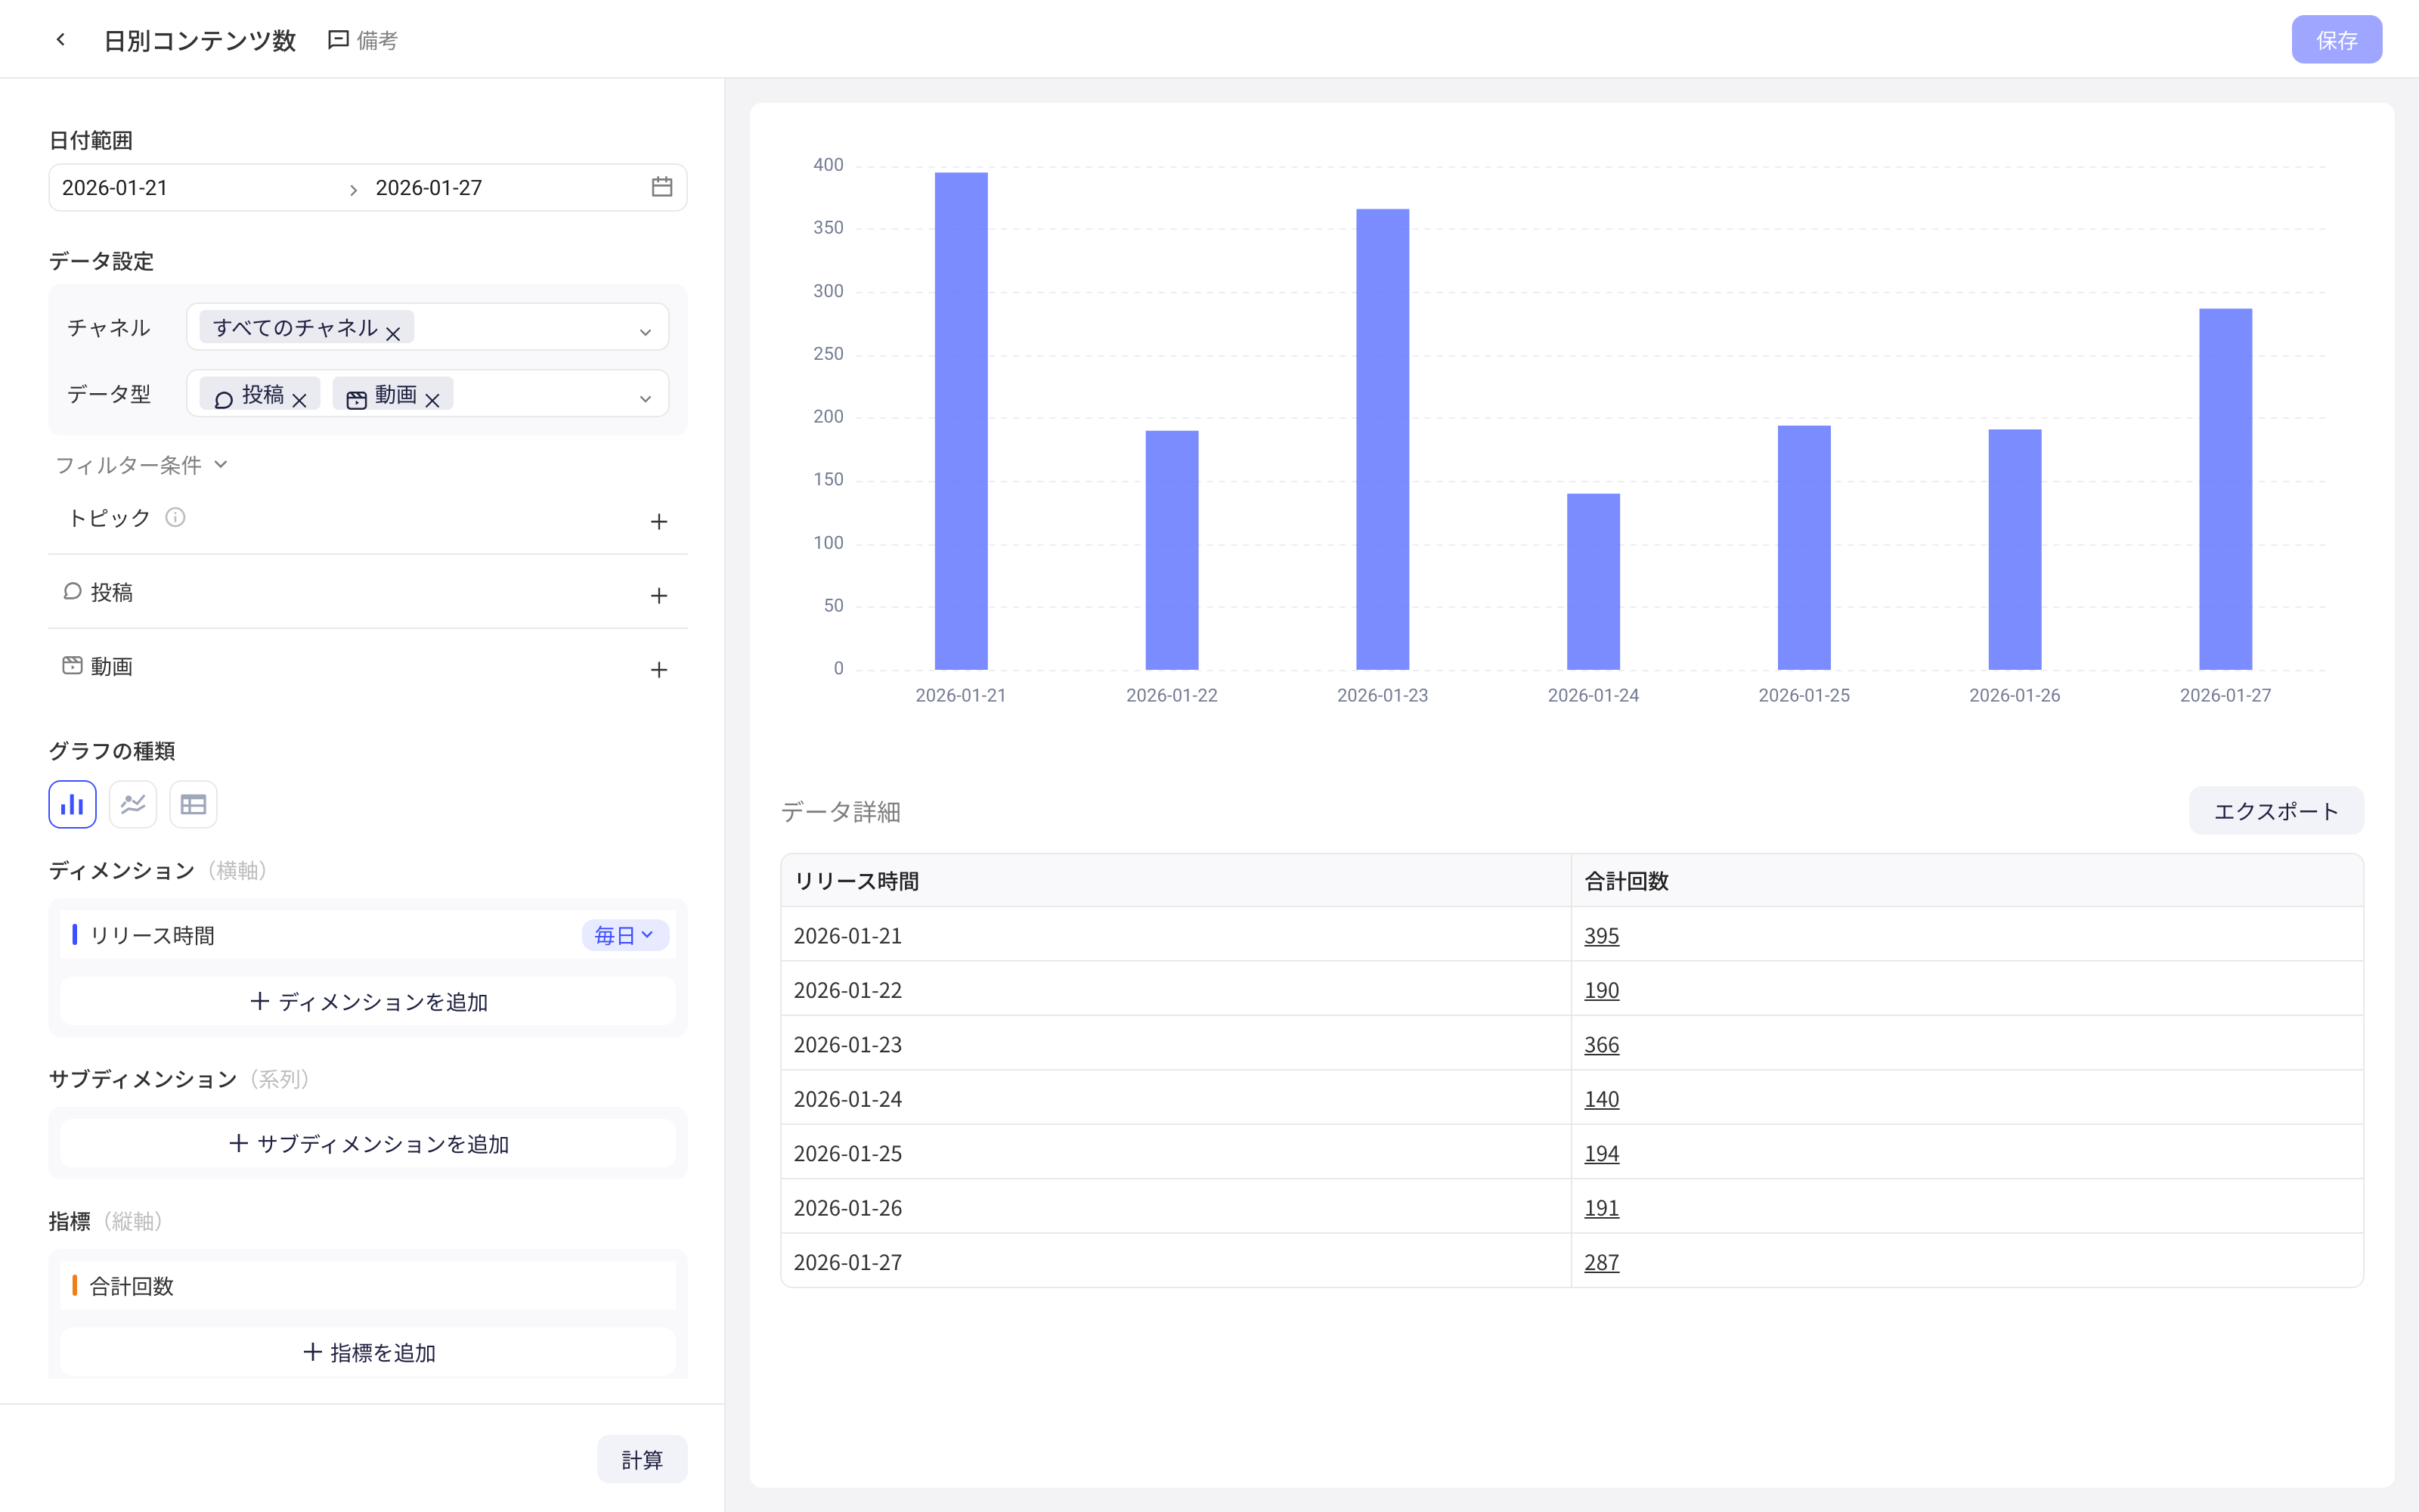Add a 動画 filter with plus icon

pos(658,669)
